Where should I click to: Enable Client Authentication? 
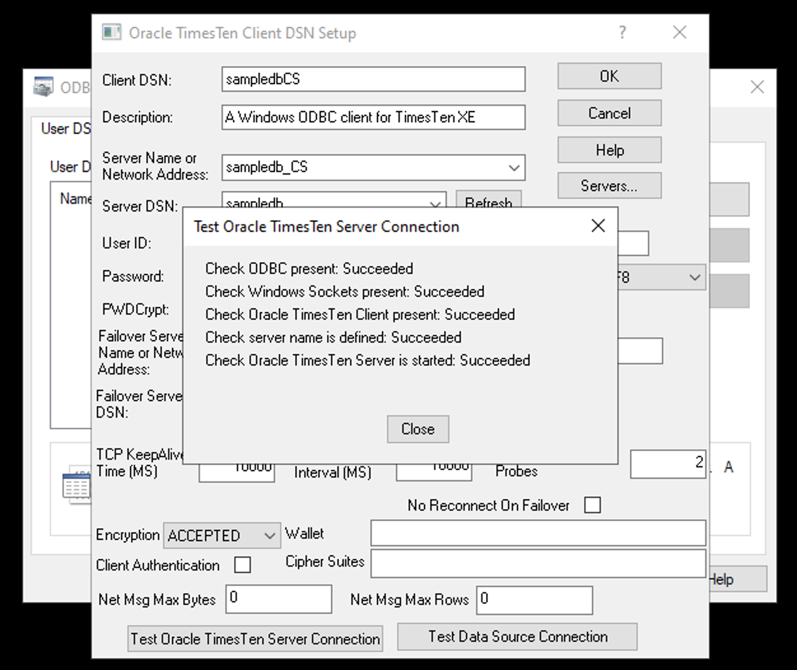pos(242,564)
